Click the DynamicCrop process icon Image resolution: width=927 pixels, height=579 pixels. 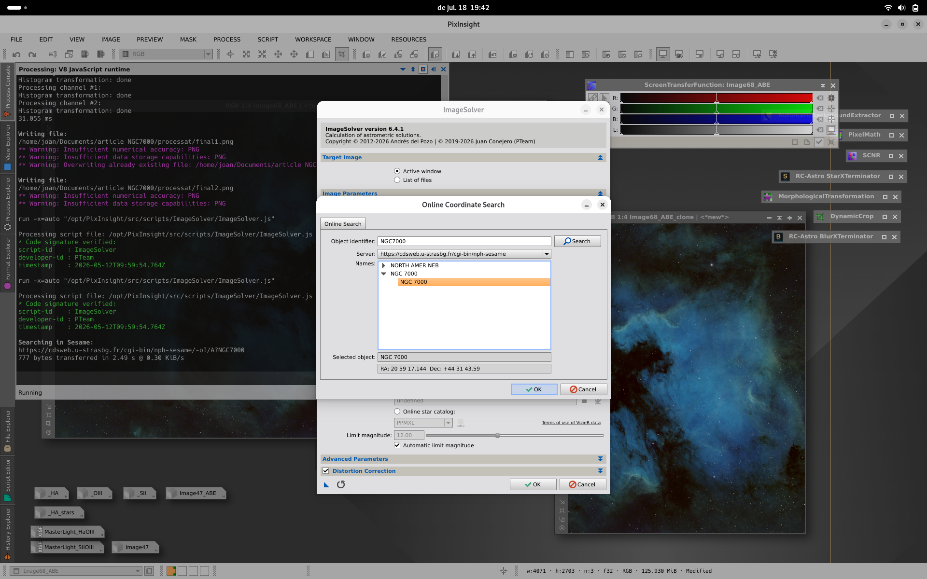tap(820, 217)
